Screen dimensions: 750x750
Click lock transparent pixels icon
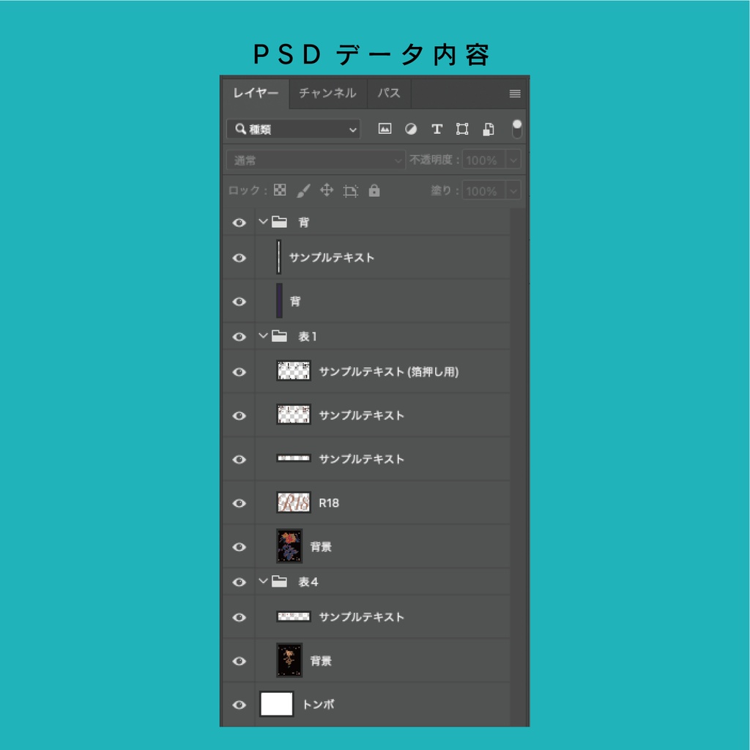pos(279,190)
